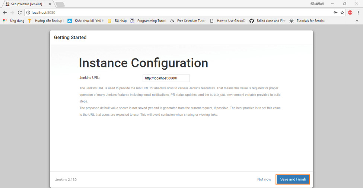The image size is (363, 188).
Task: Click the browser forward arrow
Action: [12, 13]
